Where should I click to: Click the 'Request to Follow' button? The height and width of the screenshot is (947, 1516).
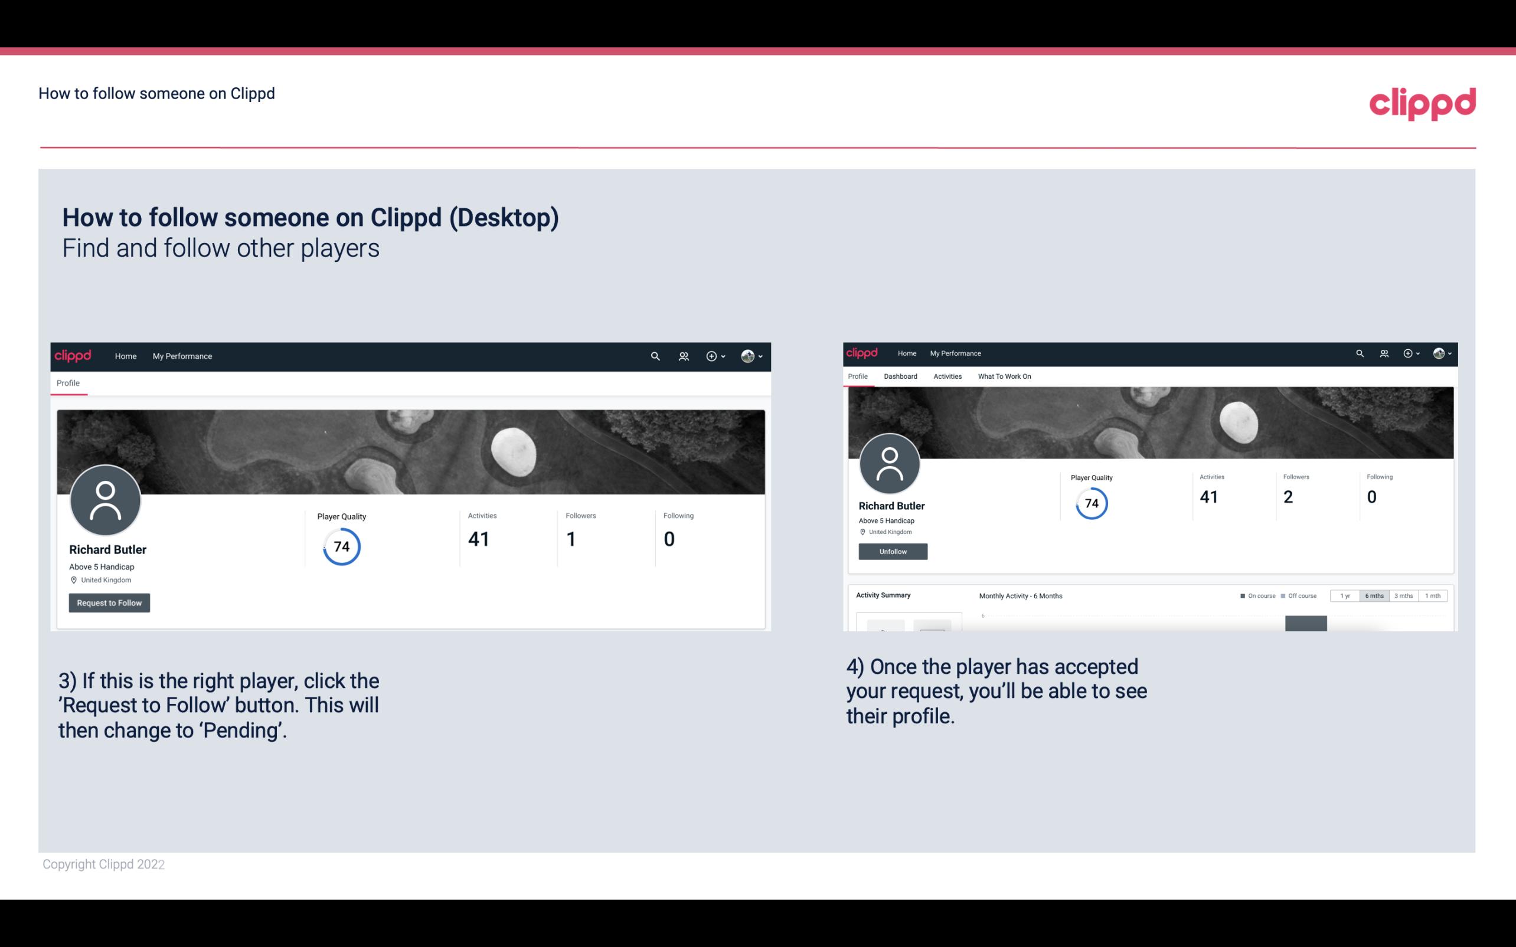click(x=109, y=602)
